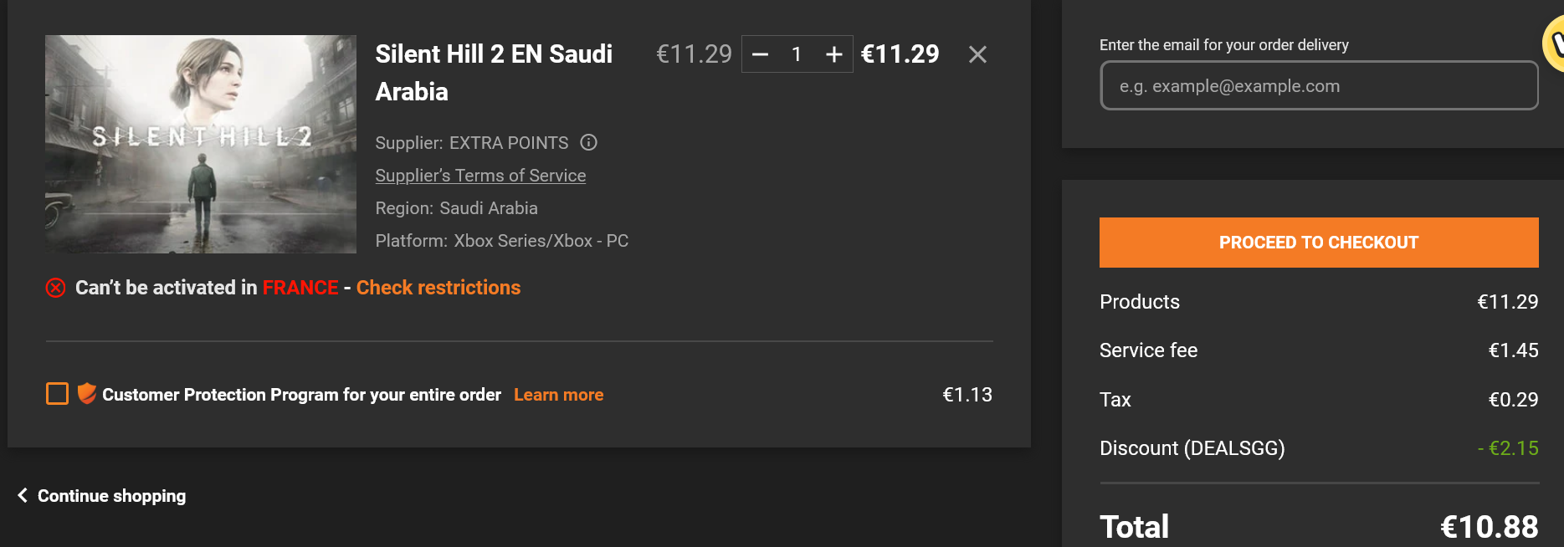Click the quantity number field
Screen dimensions: 1564x547
click(797, 55)
